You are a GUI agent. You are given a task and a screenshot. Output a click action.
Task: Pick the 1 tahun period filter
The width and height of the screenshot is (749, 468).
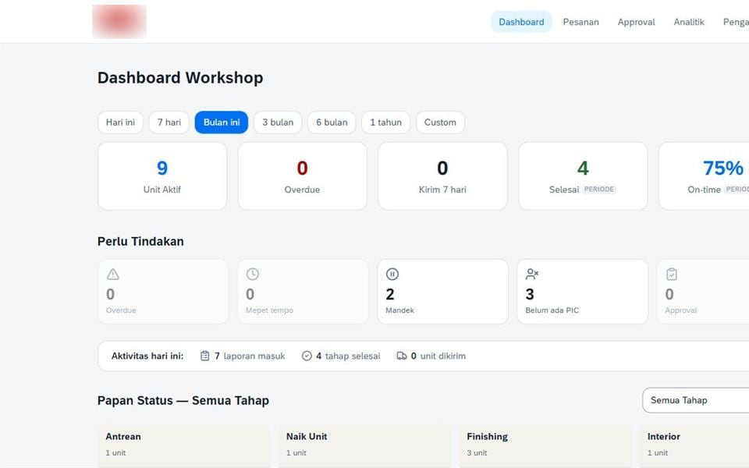tap(385, 122)
